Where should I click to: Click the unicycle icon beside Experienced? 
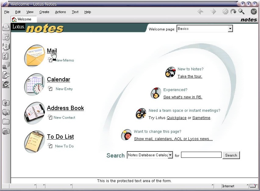[156, 93]
